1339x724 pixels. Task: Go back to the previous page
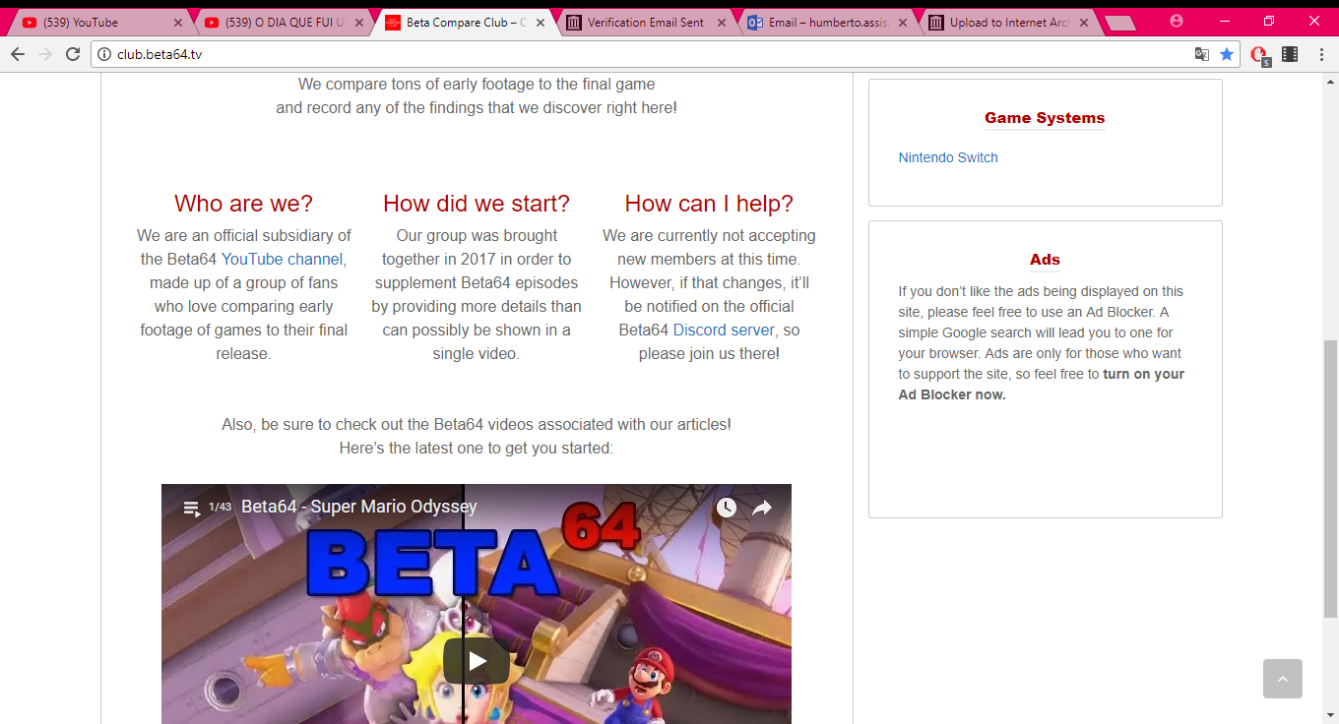[18, 54]
